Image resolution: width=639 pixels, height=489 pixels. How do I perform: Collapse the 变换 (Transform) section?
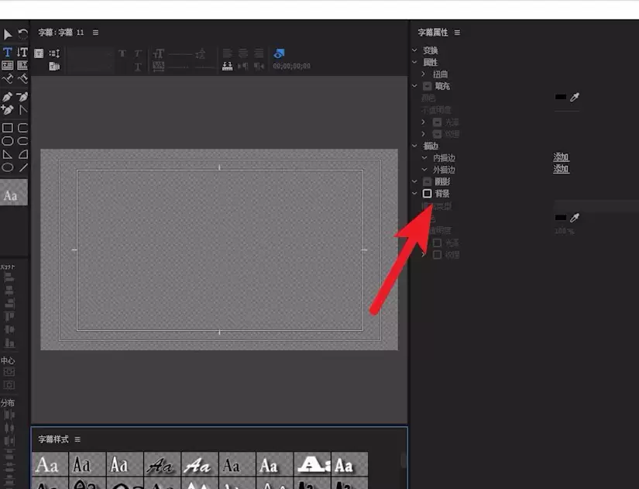tap(415, 50)
